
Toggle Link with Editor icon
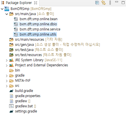(104, 3)
